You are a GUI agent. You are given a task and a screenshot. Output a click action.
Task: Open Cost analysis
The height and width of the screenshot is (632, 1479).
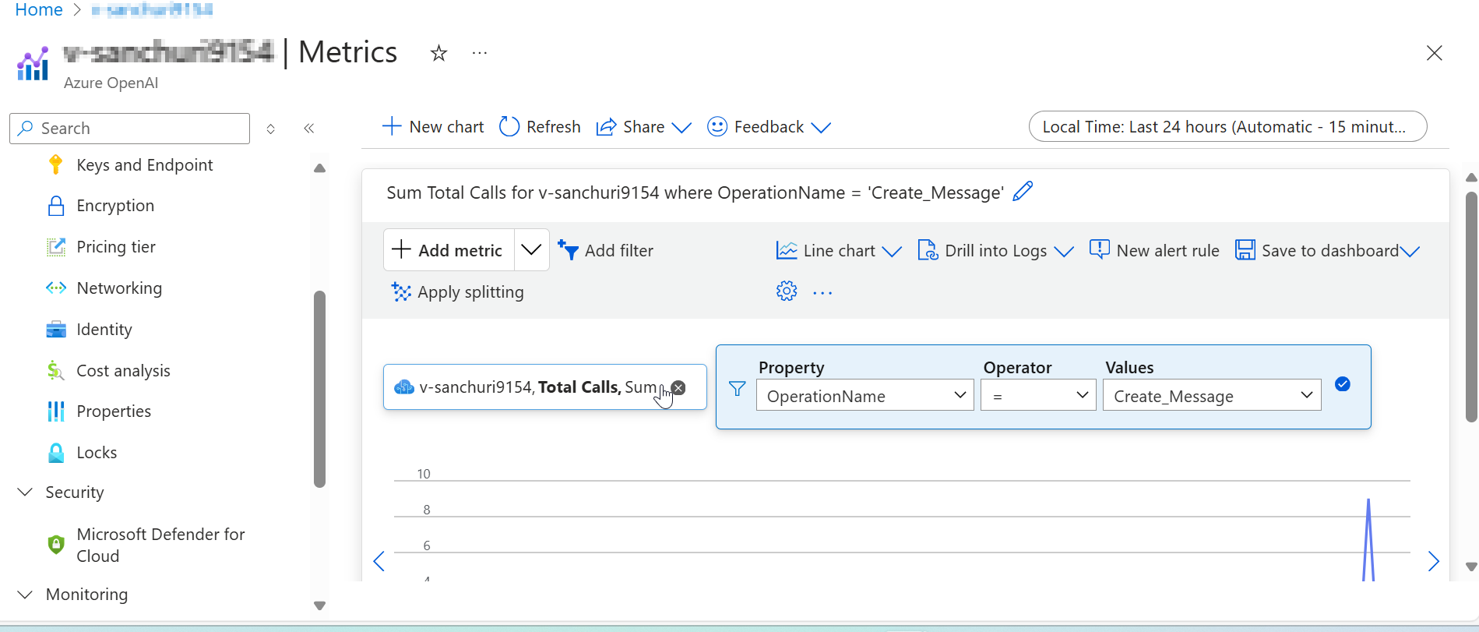(123, 371)
